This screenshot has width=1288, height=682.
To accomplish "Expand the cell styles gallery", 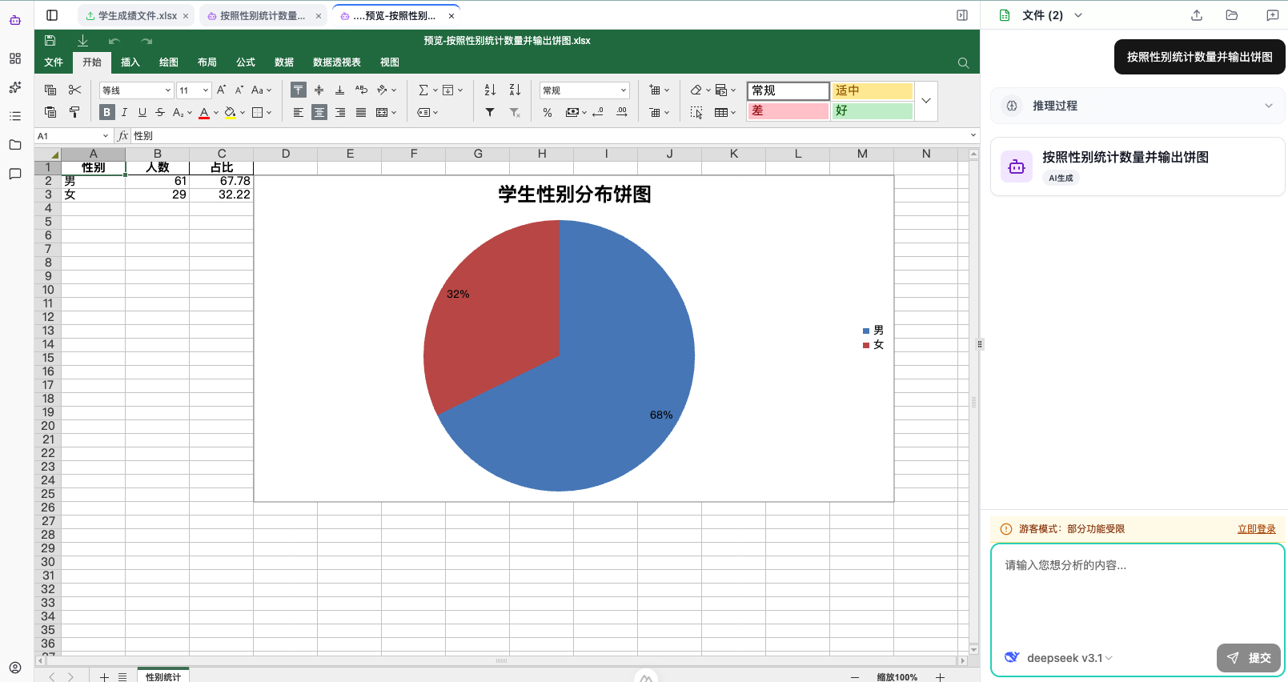I will click(926, 101).
